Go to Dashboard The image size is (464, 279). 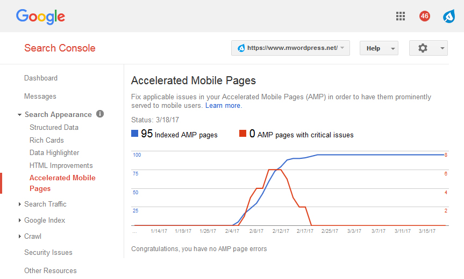[x=41, y=78]
